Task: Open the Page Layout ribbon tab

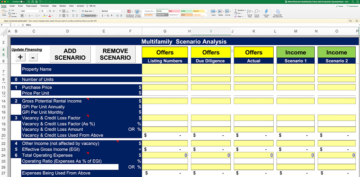Action: click(31, 6)
